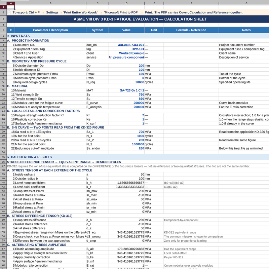Click the 'Zero only for proportional loading' reference
This screenshot has height=269, width=269.
(185, 241)
